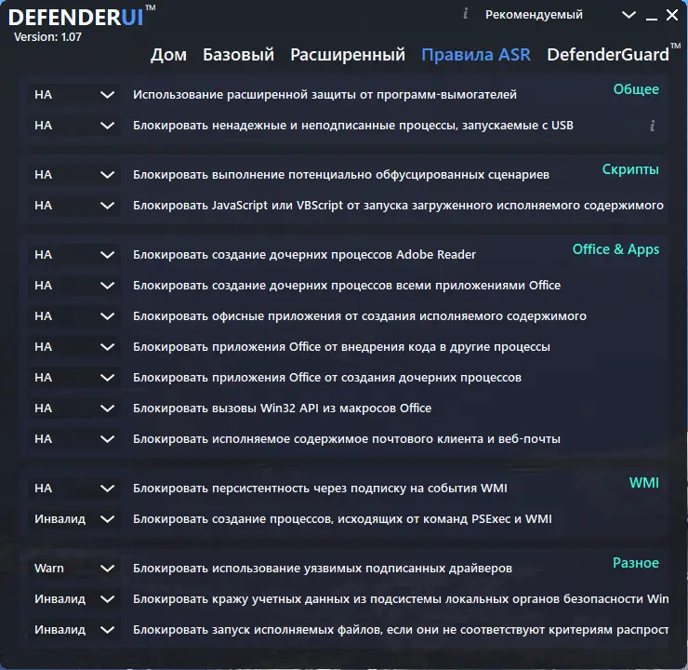This screenshot has width=688, height=670.
Task: Open the dropdown for JavaScript or VBScript rule
Action: [x=74, y=206]
